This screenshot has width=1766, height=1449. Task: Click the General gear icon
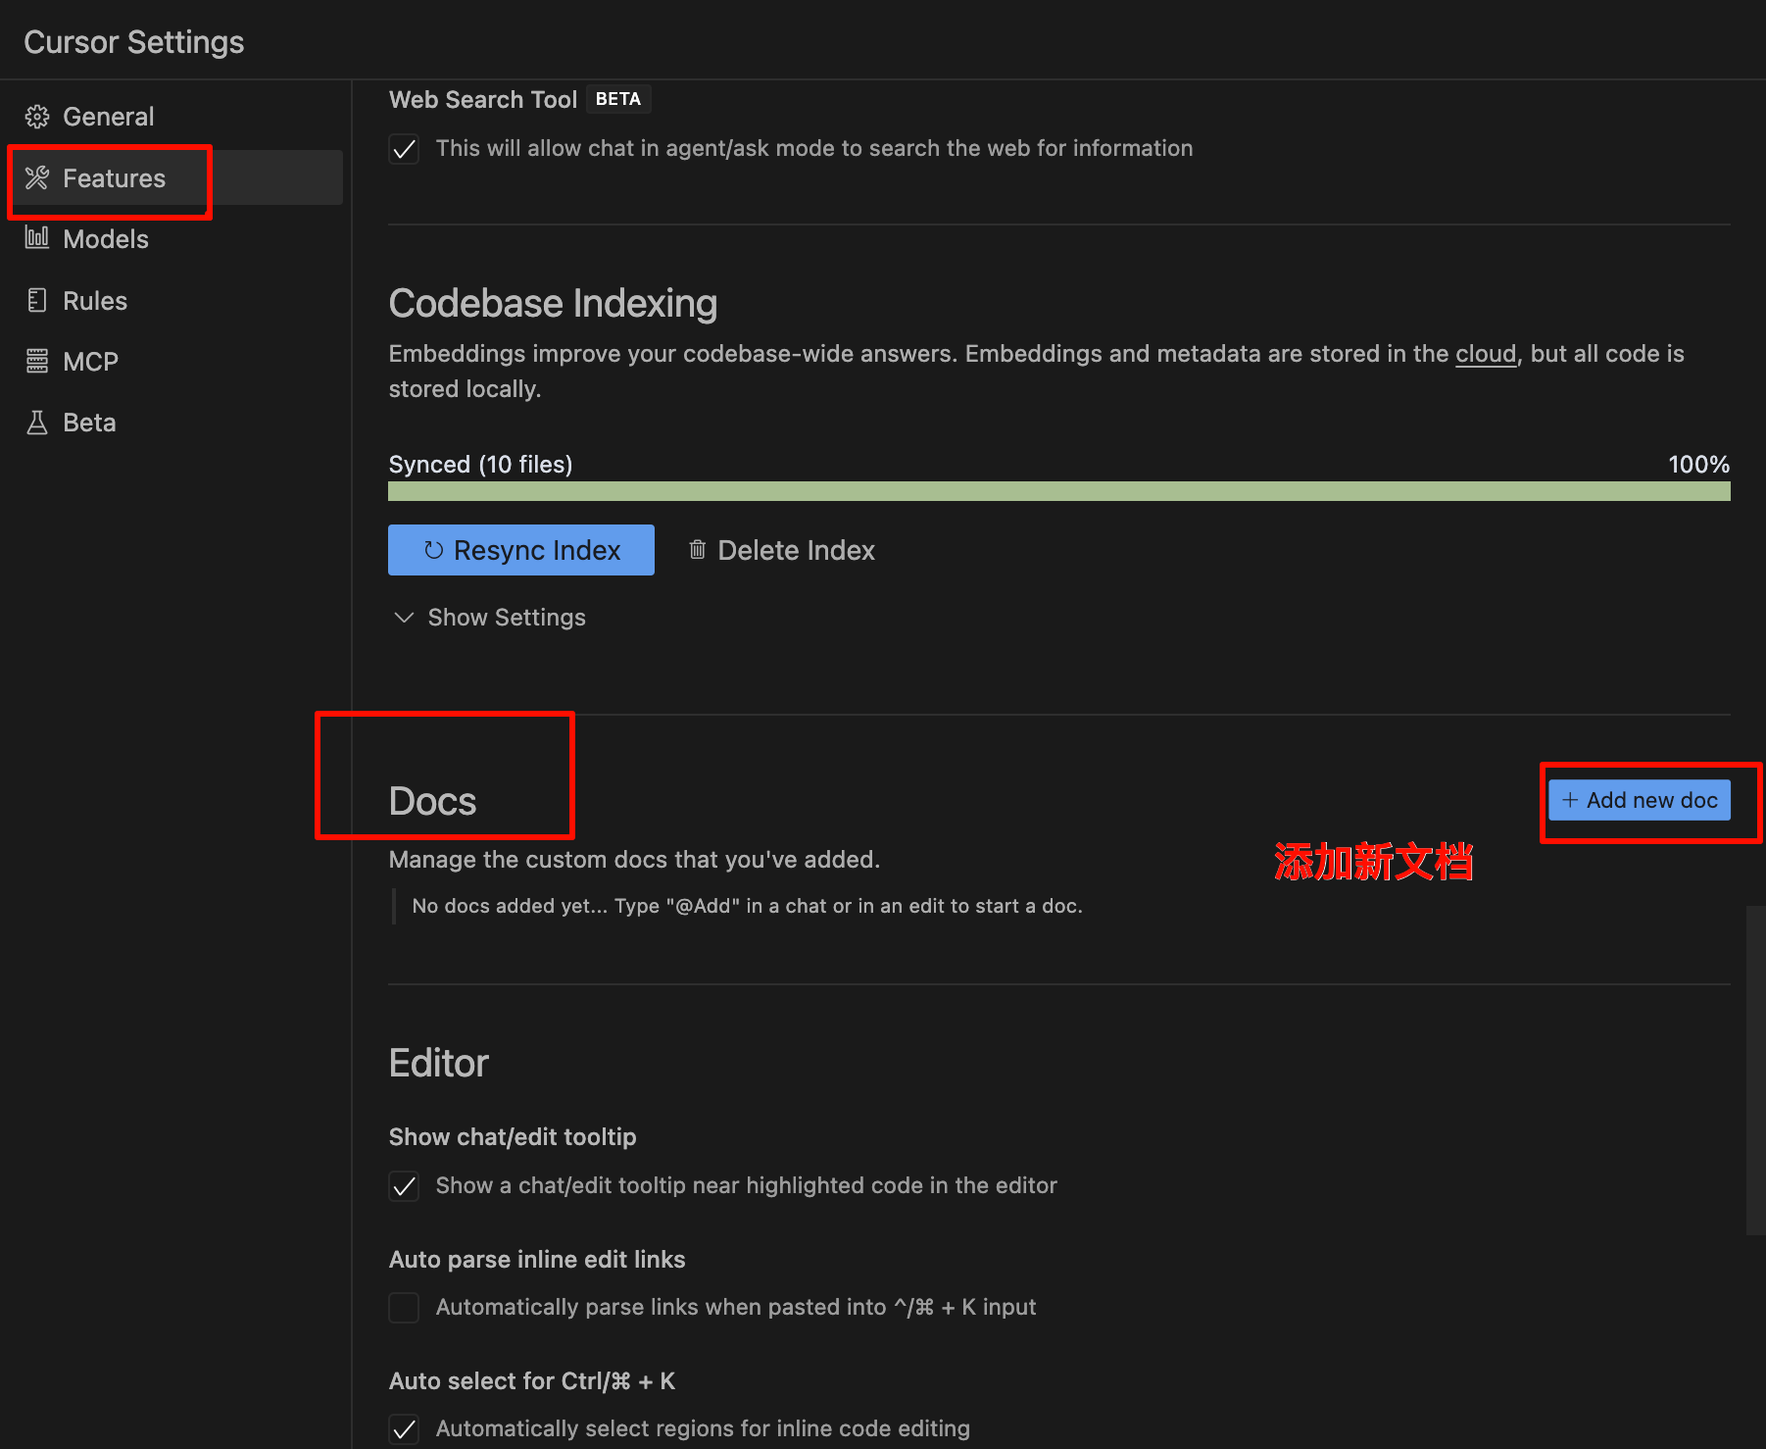tap(37, 117)
